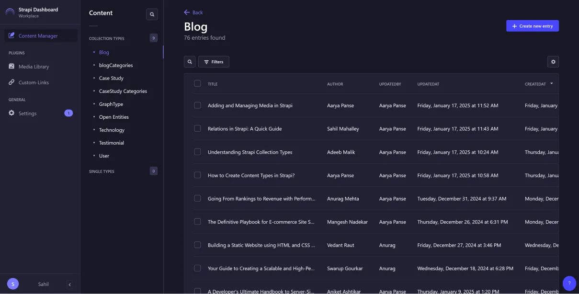This screenshot has height=294, width=579.
Task: Open the CaseStudy Categories collection
Action: [x=123, y=91]
